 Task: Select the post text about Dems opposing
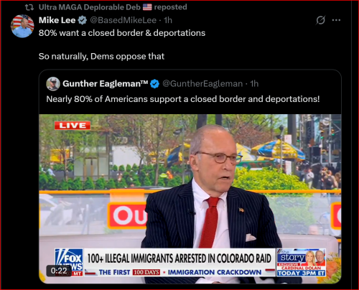click(101, 57)
